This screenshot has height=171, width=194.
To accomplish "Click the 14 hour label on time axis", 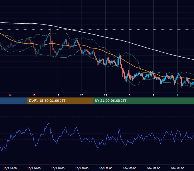I will [10, 95].
